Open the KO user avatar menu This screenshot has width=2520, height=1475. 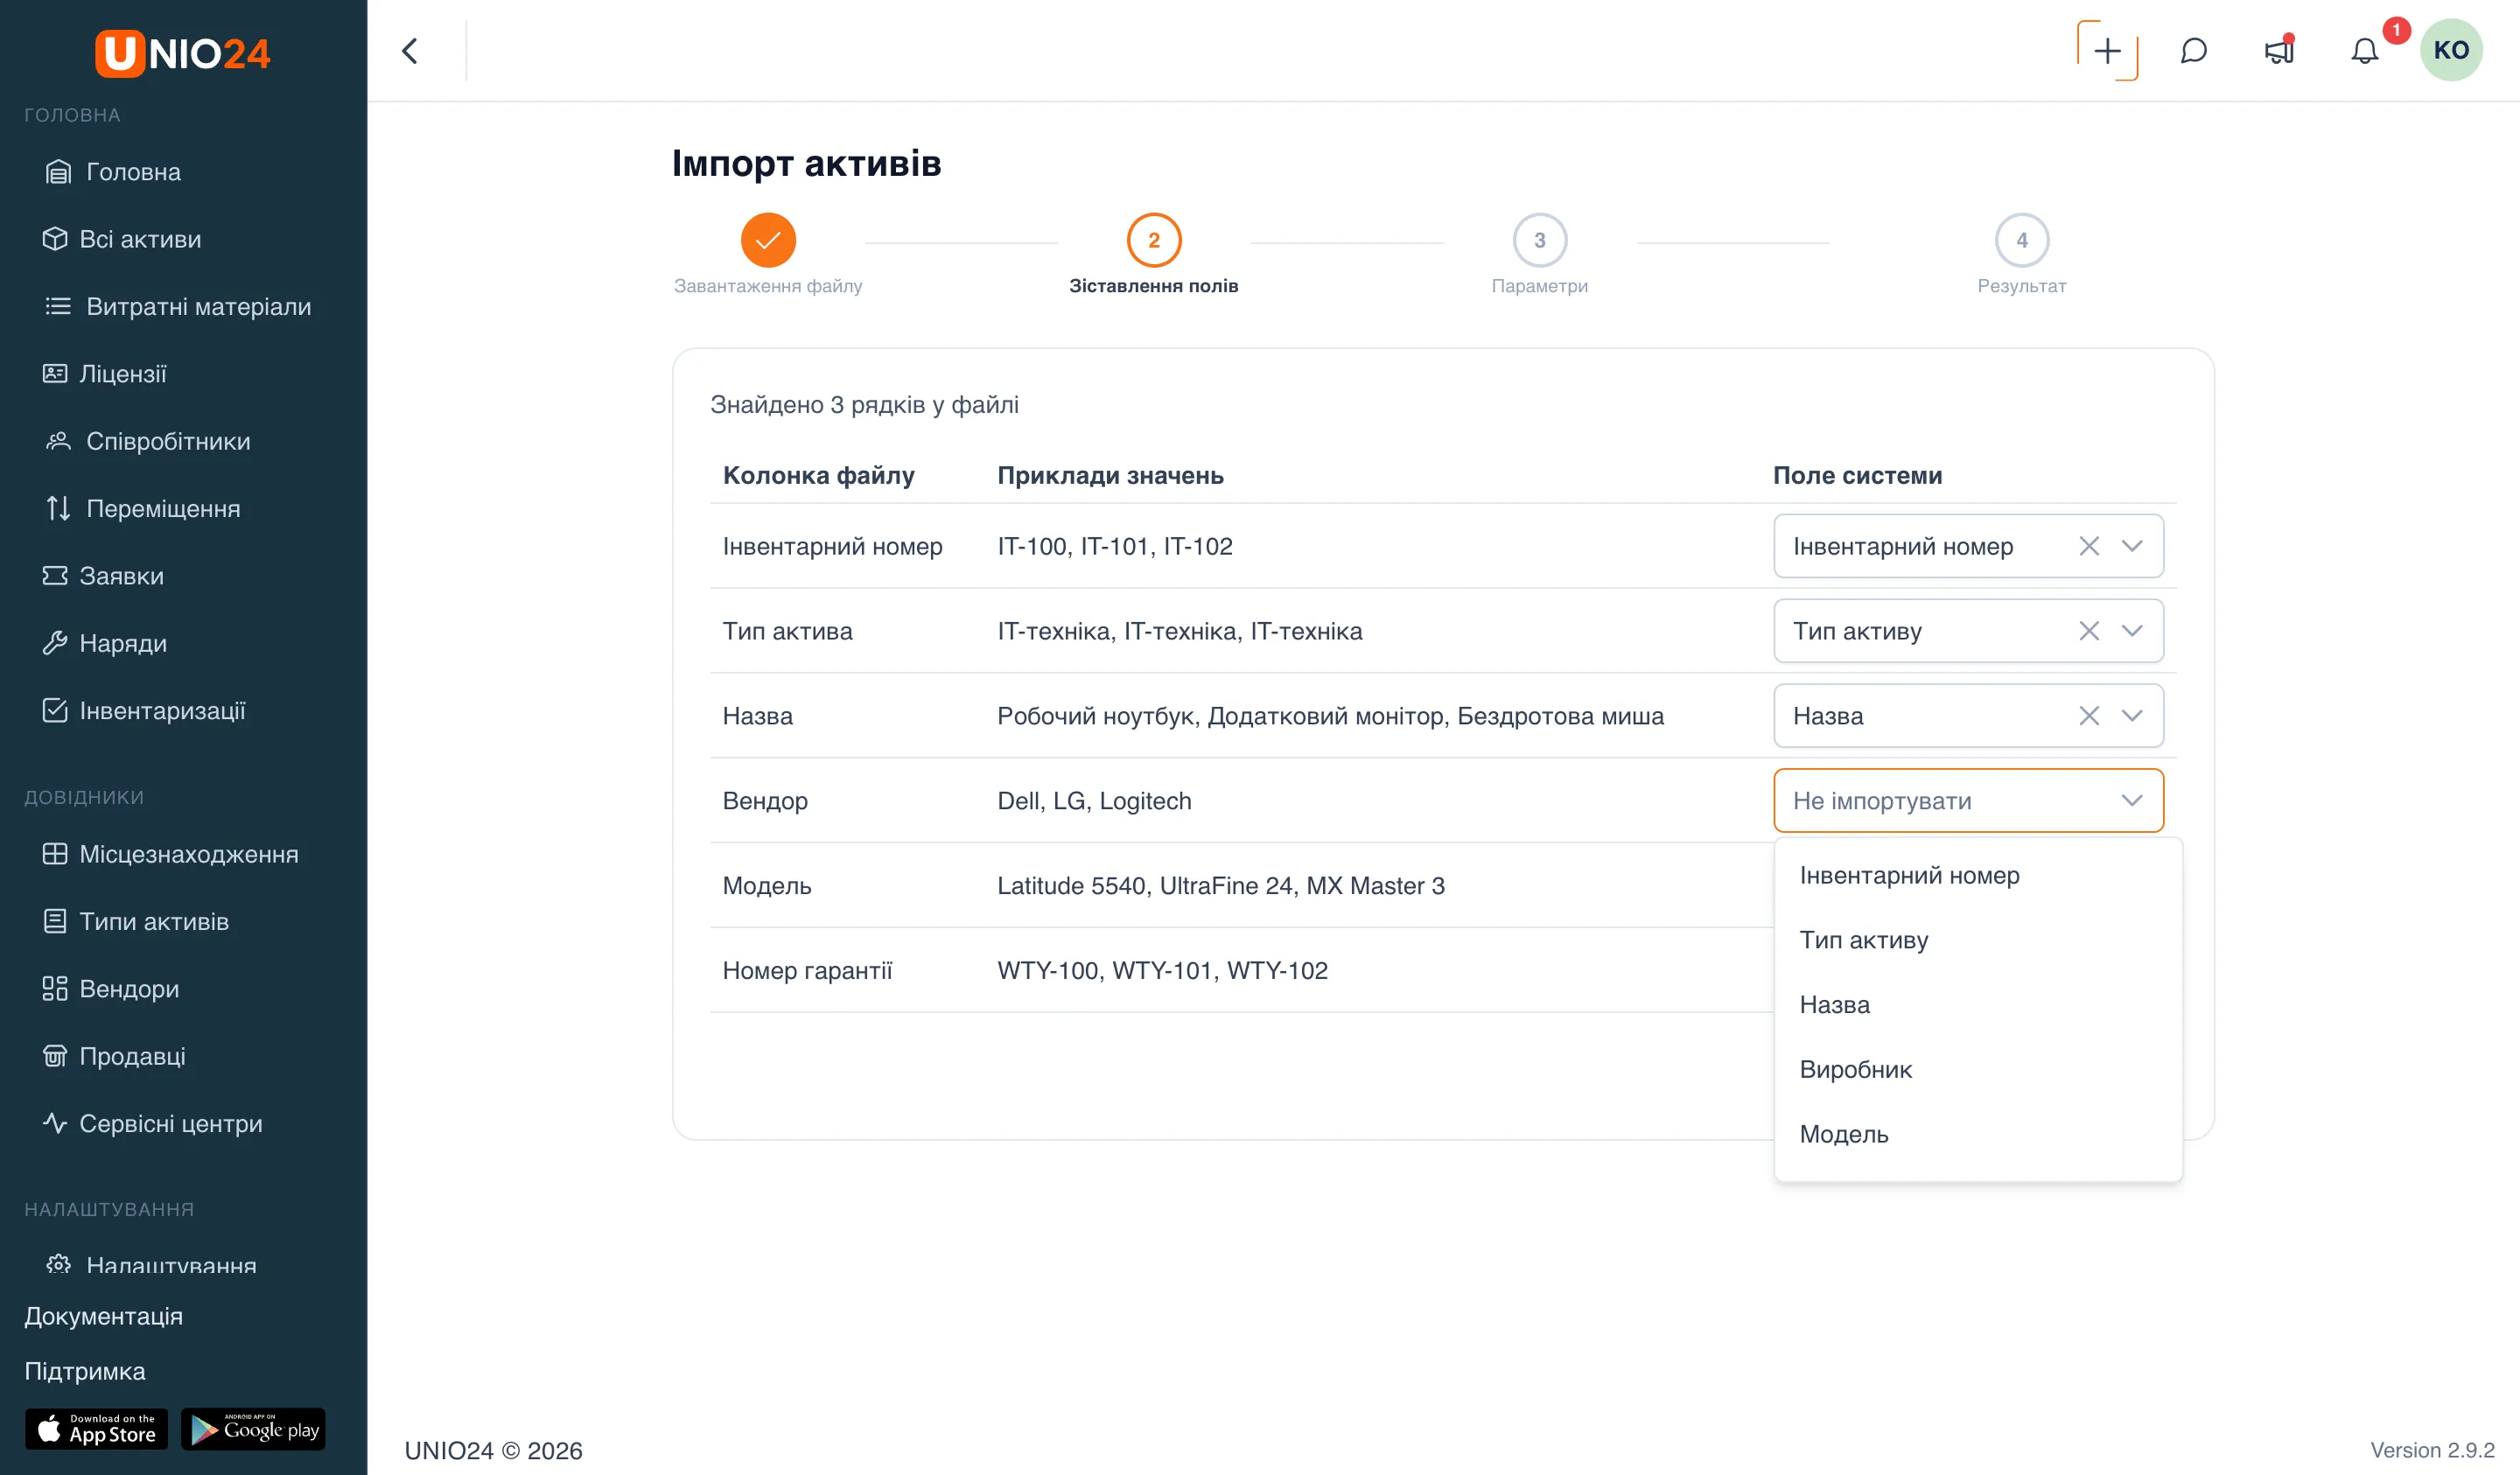pyautogui.click(x=2451, y=50)
